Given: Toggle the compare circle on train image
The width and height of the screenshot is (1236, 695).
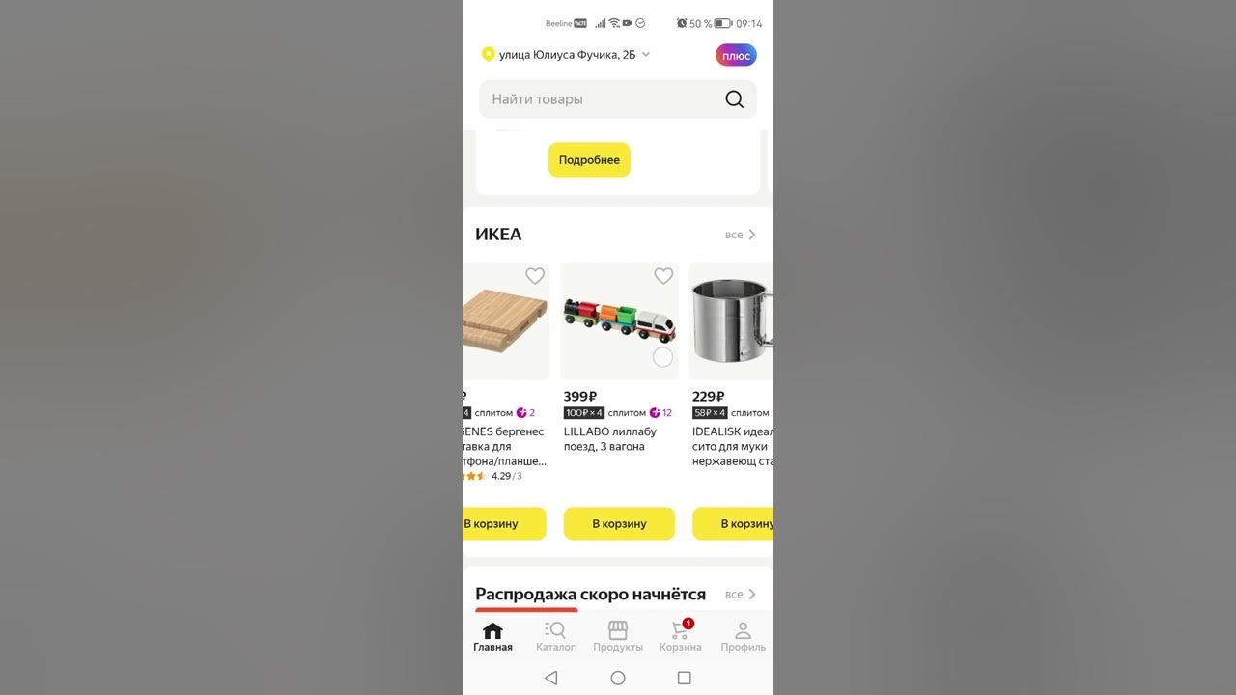Looking at the screenshot, I should coord(662,357).
